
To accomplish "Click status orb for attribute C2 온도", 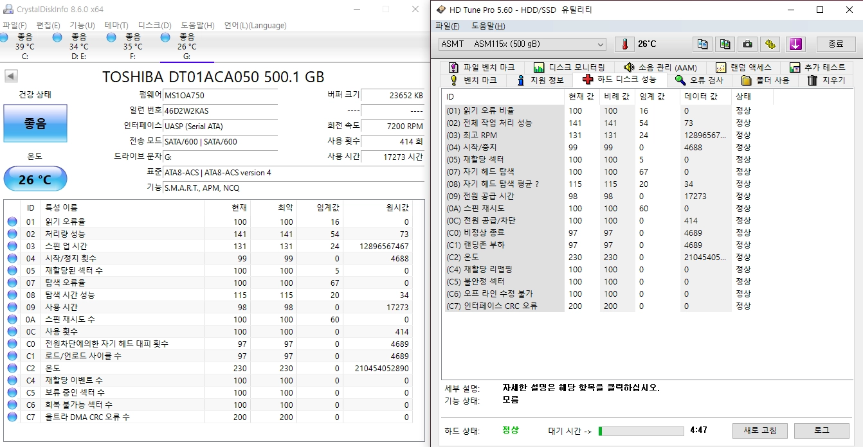I will (x=12, y=368).
